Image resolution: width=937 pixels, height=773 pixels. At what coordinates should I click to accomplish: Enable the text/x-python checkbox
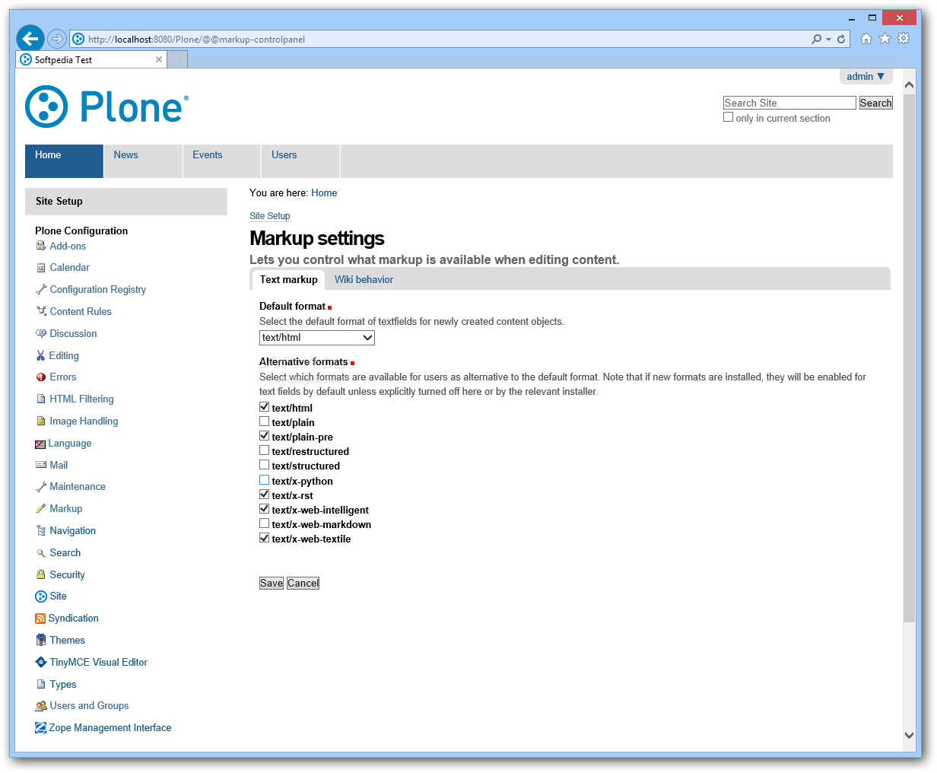(264, 480)
